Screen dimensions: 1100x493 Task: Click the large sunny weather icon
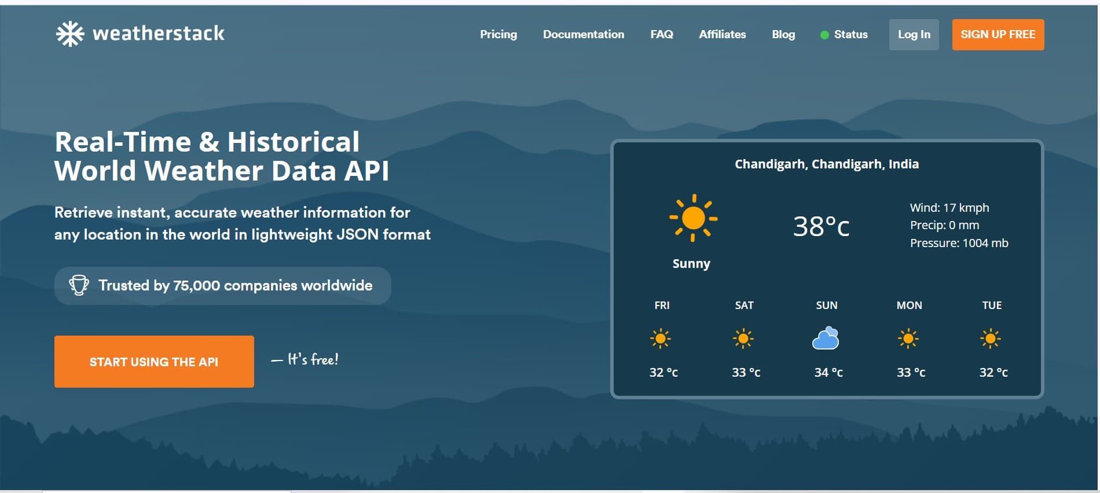point(693,218)
